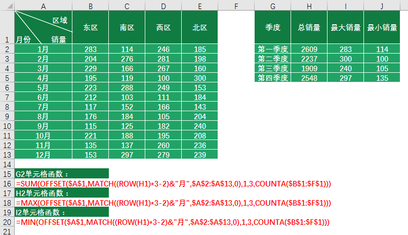The height and width of the screenshot is (235, 408).
Task: Select total sales value 2237
Action: tap(309, 59)
